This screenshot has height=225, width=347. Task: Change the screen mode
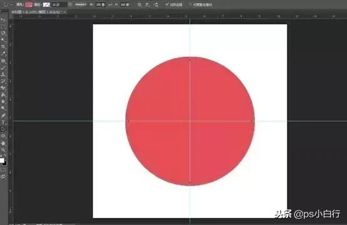pos(3,176)
